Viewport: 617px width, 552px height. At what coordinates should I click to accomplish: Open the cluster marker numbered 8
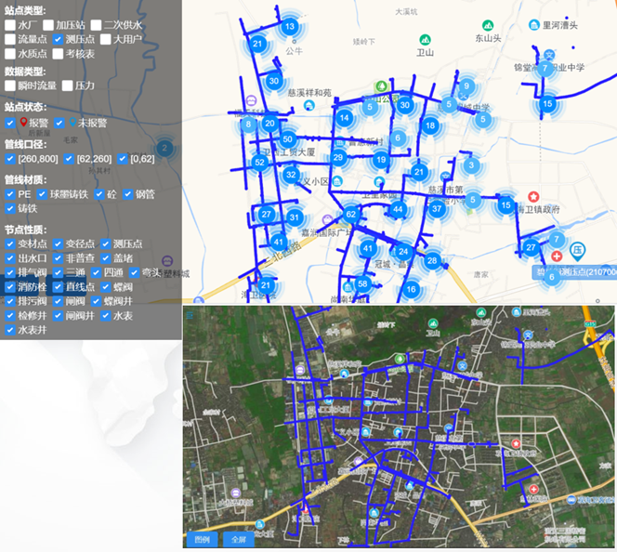[x=248, y=125]
